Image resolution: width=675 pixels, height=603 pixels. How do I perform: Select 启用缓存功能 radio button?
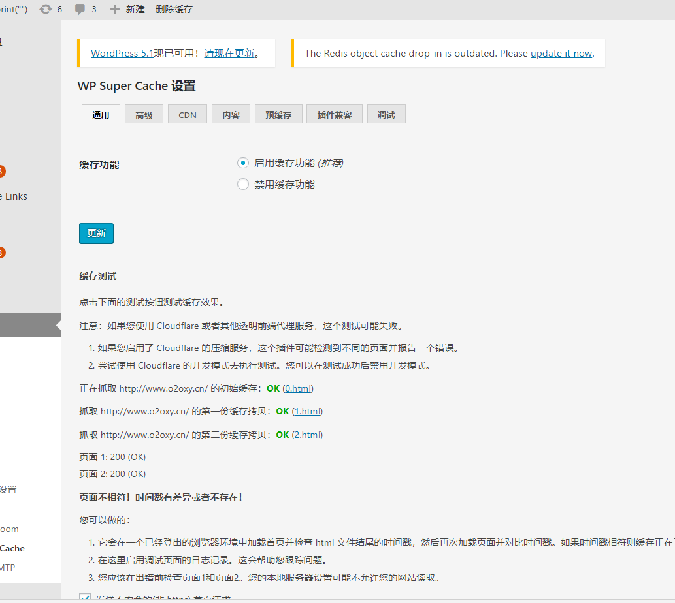pos(243,163)
